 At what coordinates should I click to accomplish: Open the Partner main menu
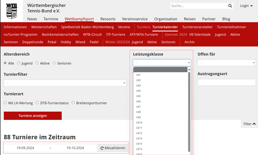pos(209,19)
